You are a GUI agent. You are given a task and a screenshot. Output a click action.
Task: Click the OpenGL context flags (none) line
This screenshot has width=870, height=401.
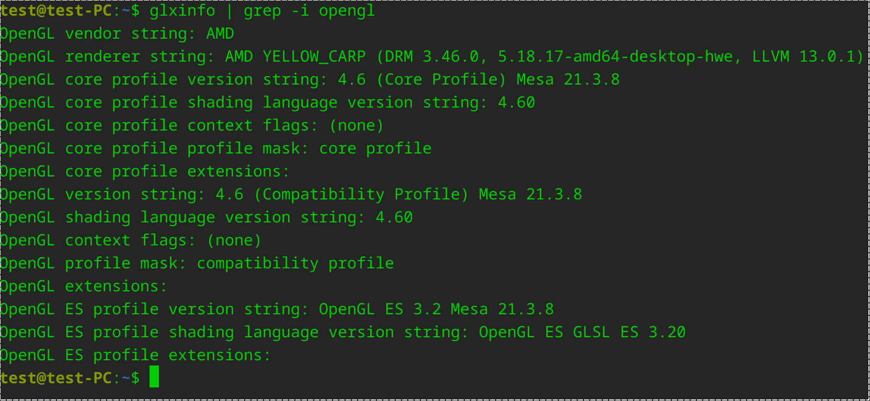[x=131, y=240]
